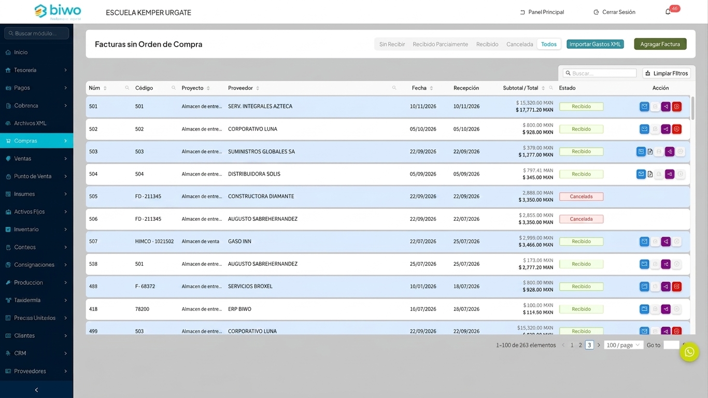Toggle sort arrows on Subtotal / Total column

tap(543, 88)
